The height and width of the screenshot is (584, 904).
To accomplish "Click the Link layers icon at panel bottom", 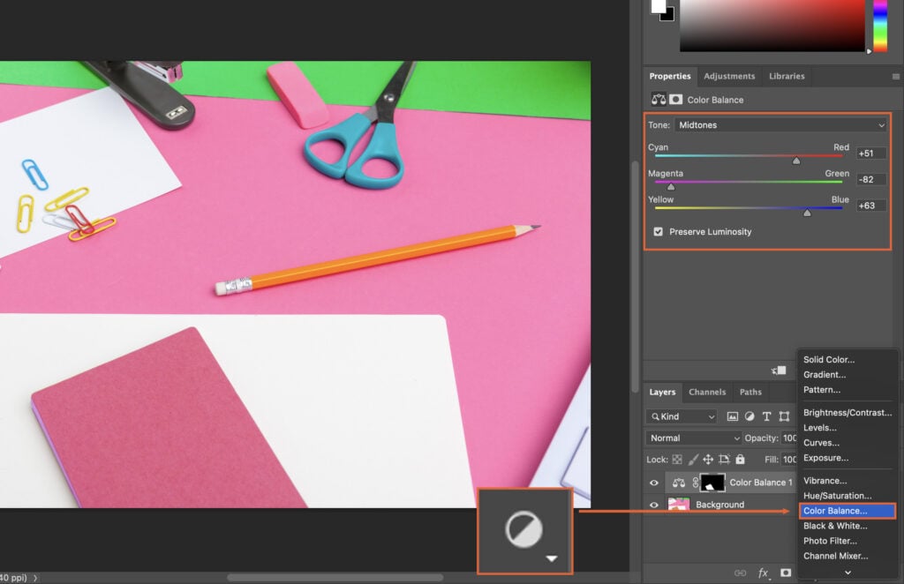I will (x=741, y=573).
